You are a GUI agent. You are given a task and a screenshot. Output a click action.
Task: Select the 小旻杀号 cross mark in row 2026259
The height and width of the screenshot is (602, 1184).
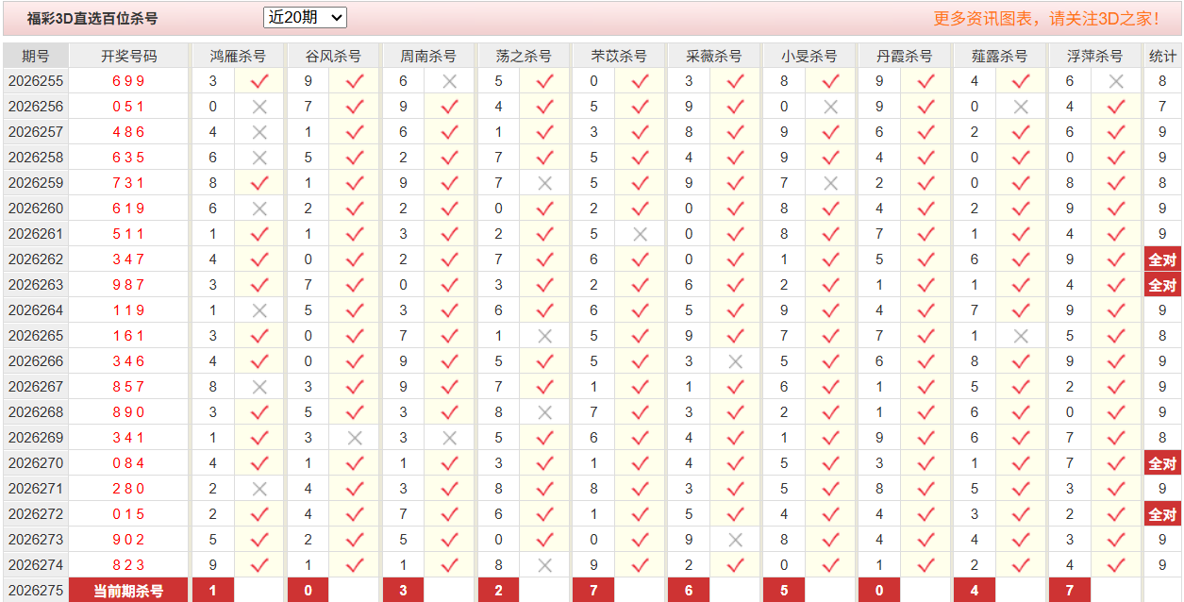coord(830,183)
